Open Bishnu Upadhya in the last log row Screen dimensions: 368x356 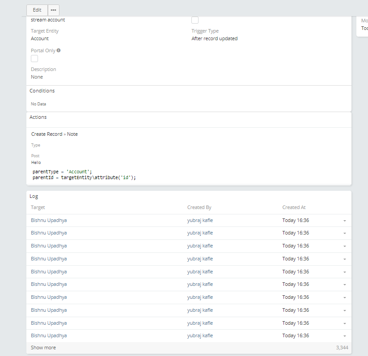[x=49, y=335]
